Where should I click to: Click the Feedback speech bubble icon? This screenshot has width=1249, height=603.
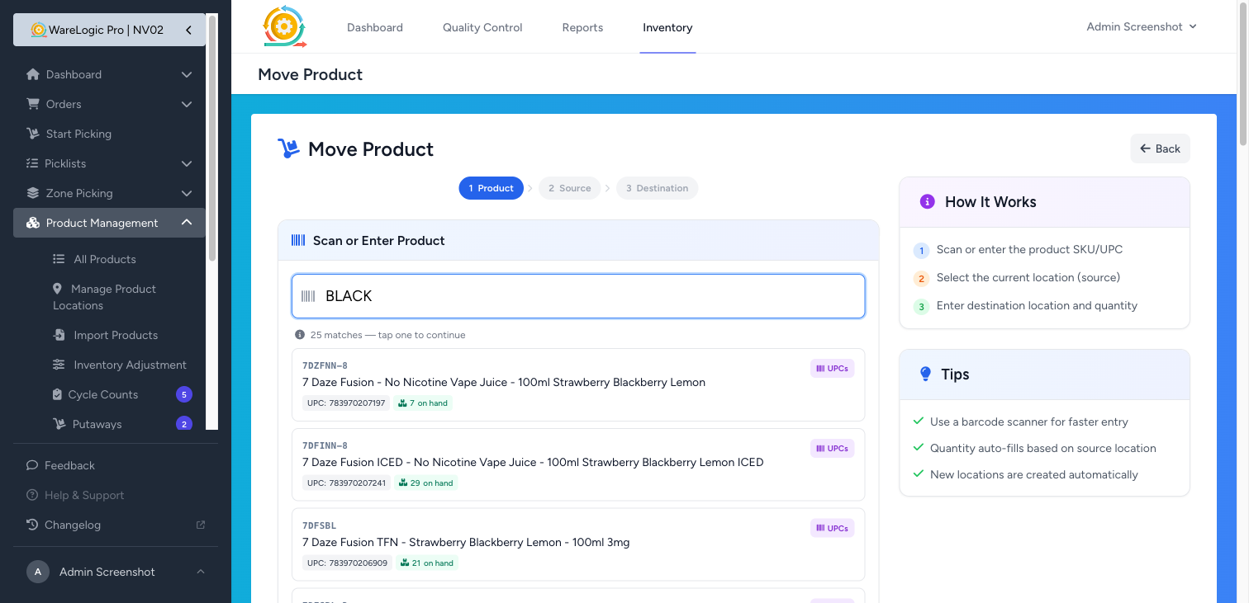point(32,465)
